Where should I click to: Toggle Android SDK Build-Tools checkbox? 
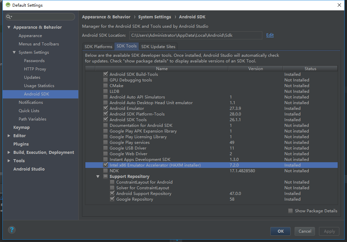[x=106, y=74]
